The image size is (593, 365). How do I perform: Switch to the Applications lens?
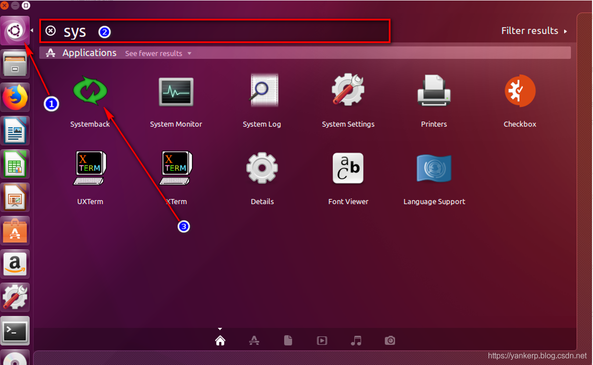tap(254, 341)
